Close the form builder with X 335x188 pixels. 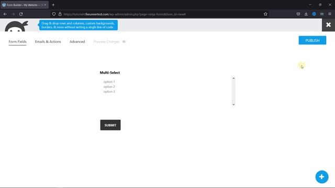[x=328, y=25]
